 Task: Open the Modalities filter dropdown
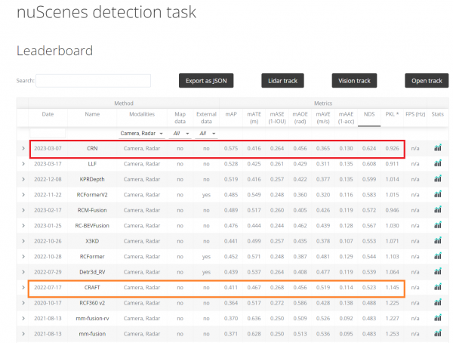point(142,133)
